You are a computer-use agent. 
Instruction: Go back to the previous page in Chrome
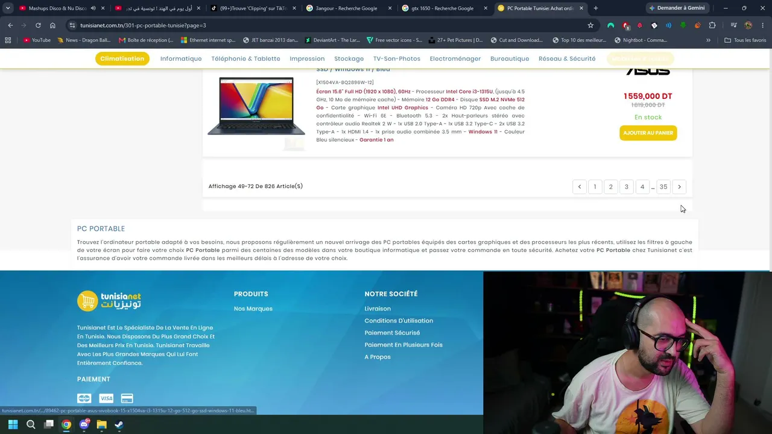(10, 25)
